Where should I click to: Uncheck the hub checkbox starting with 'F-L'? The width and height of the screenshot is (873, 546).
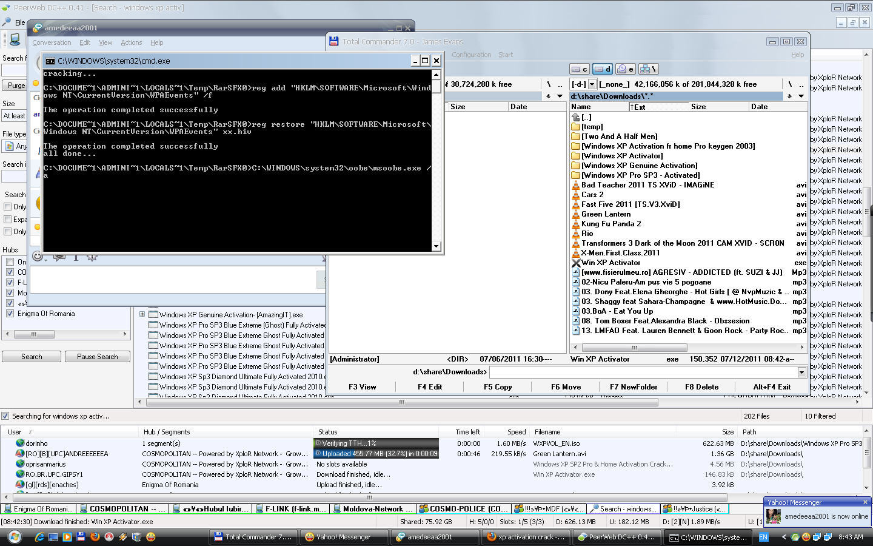pyautogui.click(x=10, y=283)
